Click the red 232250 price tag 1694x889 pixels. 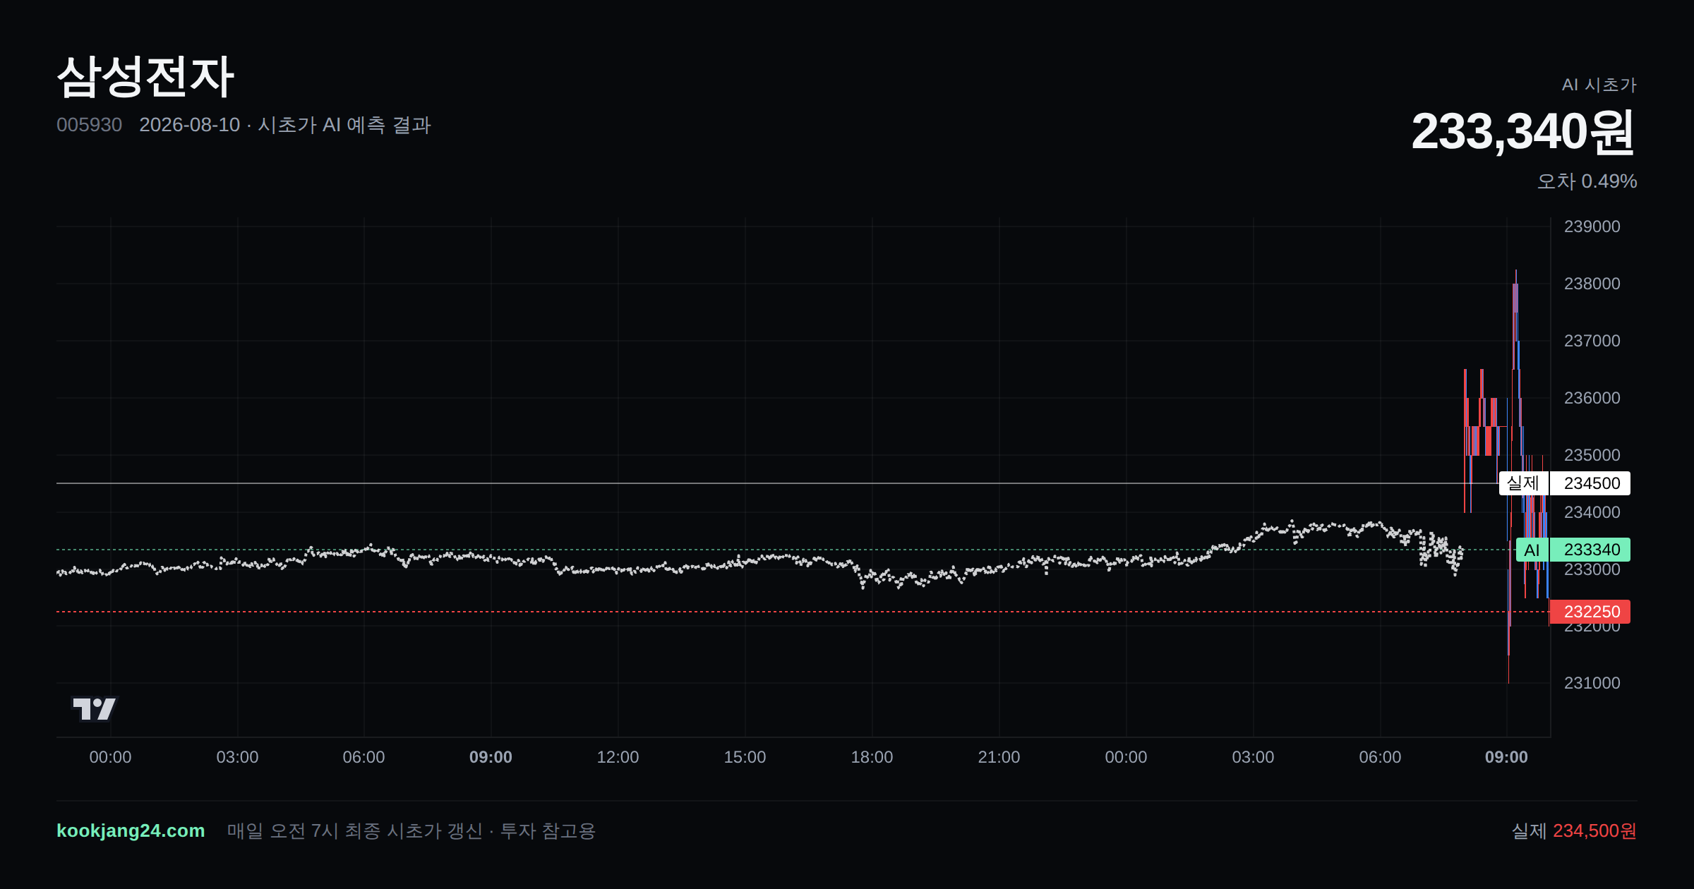[x=1590, y=612]
